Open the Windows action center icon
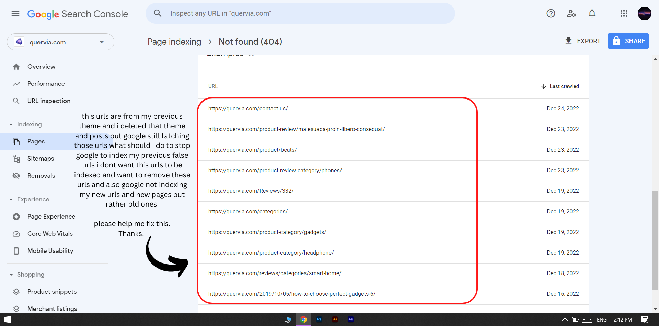Screen dimensions: 659x327 [x=645, y=319]
